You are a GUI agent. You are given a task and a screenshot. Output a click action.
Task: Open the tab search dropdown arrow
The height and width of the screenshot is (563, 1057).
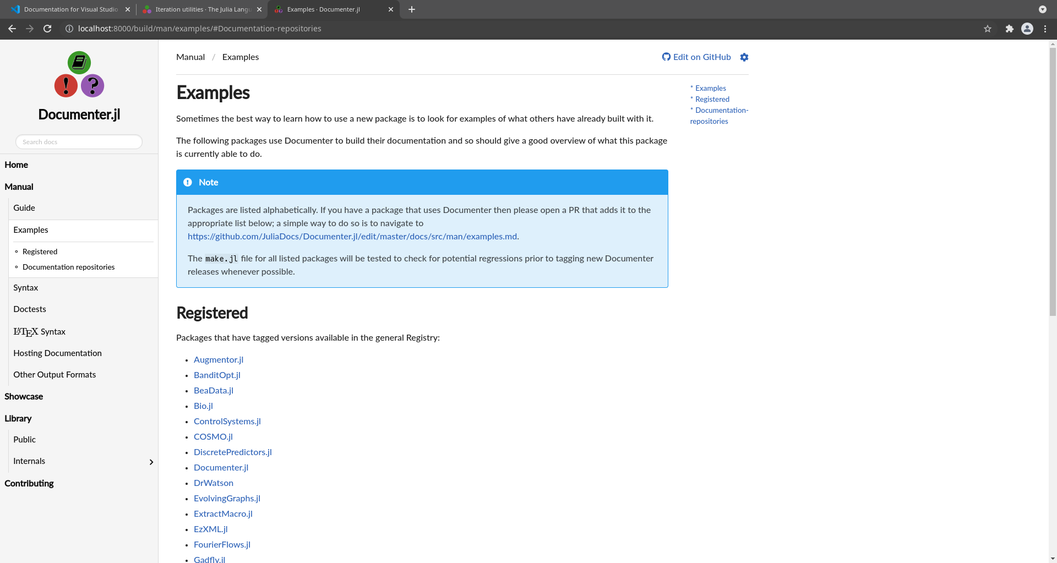(x=1042, y=9)
